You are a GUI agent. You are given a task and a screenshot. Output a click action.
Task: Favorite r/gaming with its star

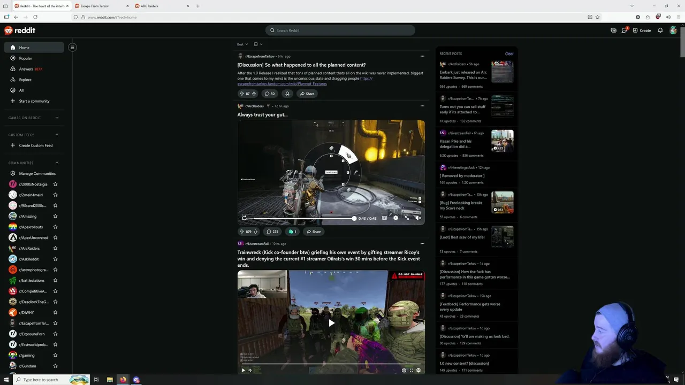[x=55, y=355]
